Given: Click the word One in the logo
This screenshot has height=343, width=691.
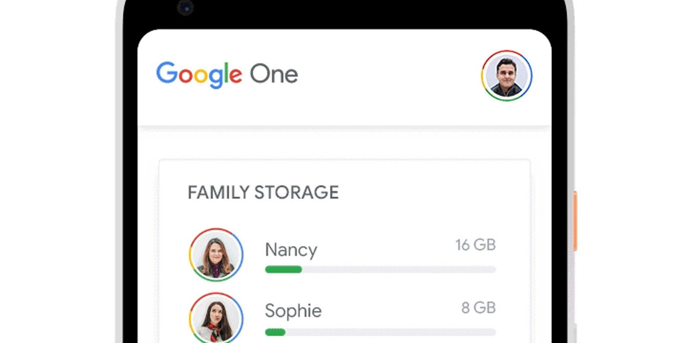Looking at the screenshot, I should tap(274, 74).
